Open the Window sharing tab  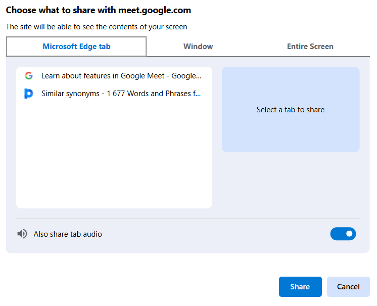click(x=198, y=47)
